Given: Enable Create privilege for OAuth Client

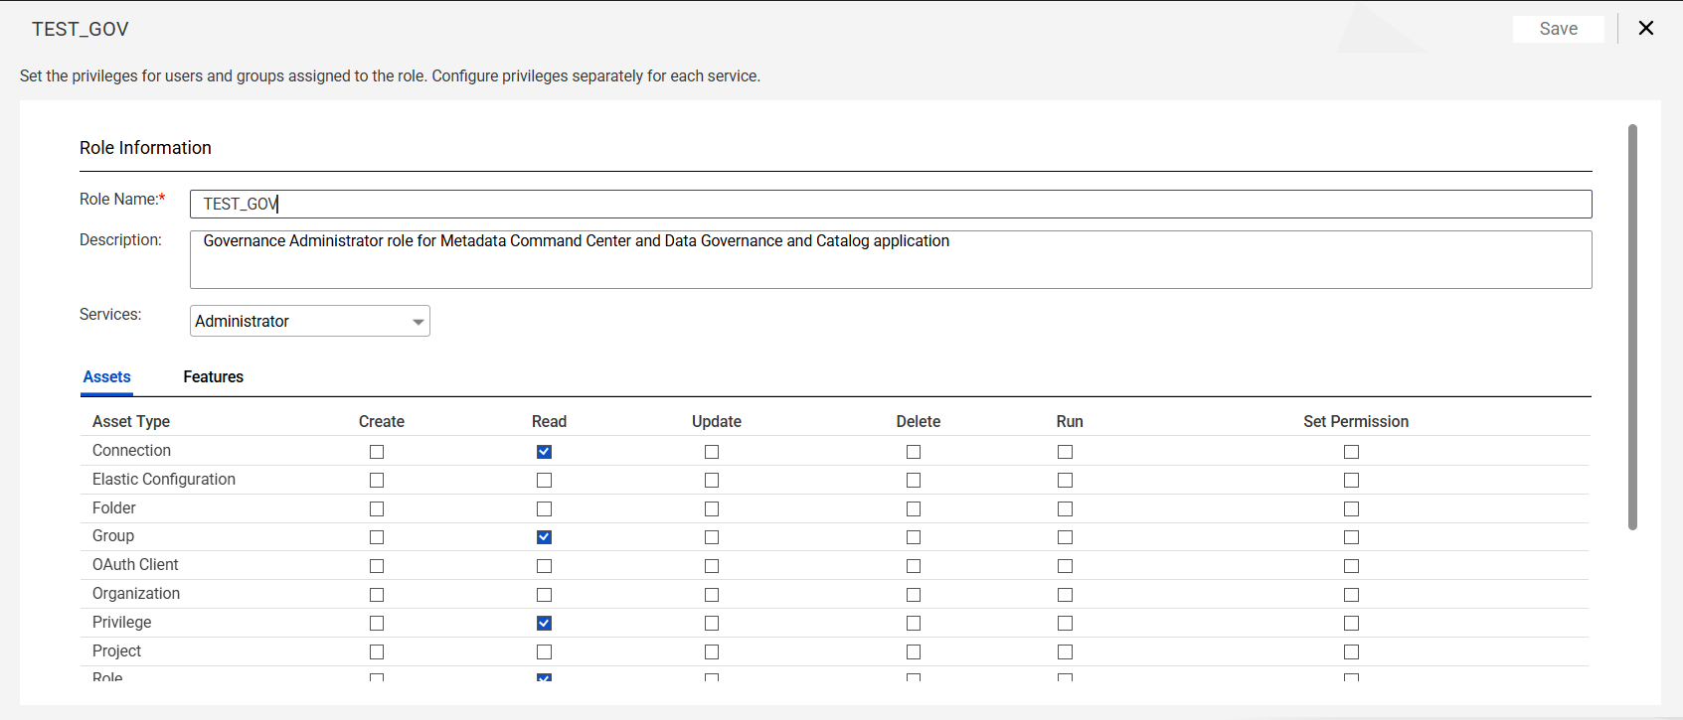Looking at the screenshot, I should (x=377, y=566).
